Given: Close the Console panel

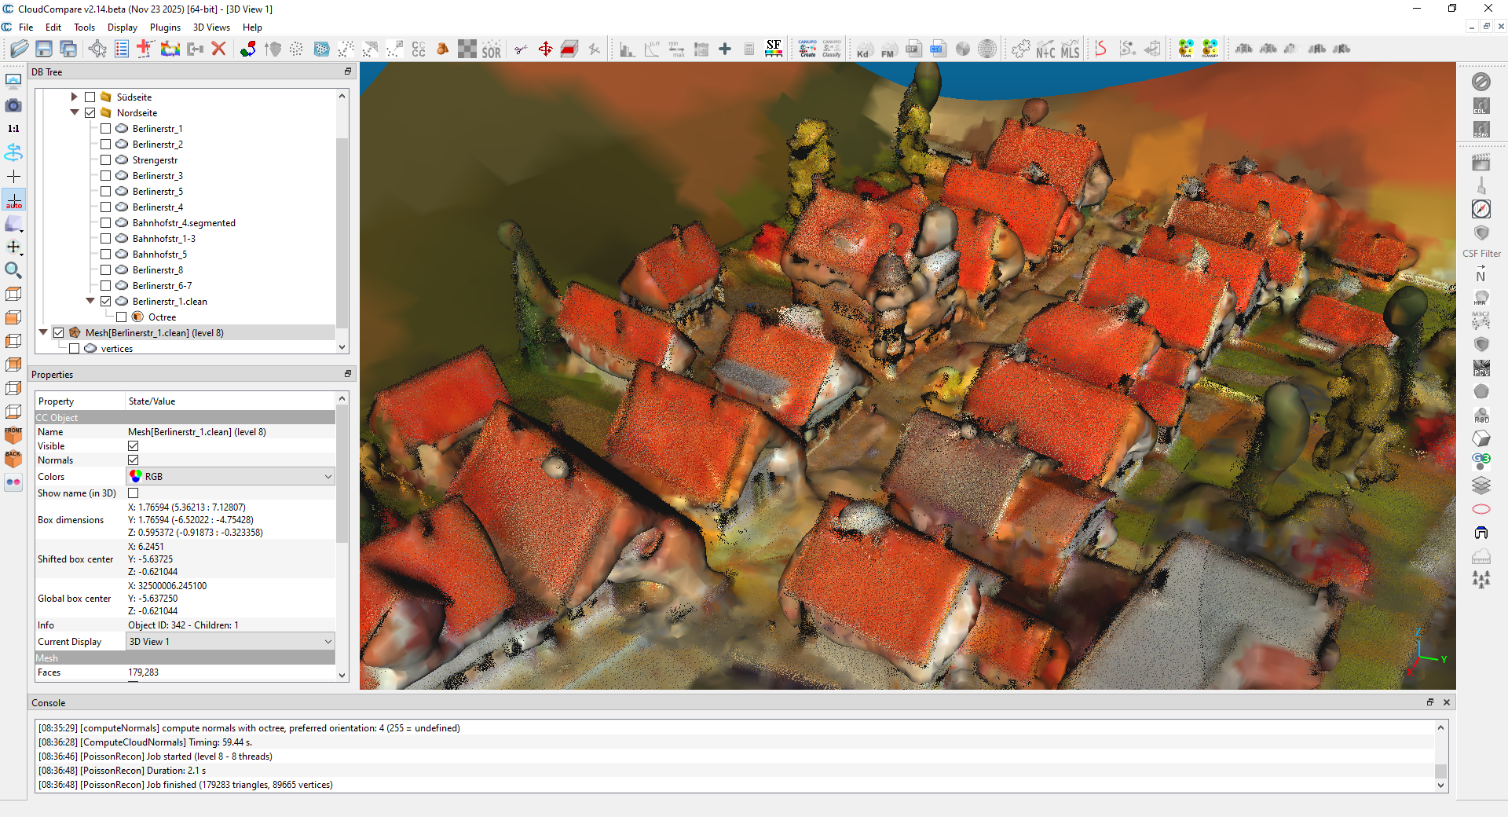Looking at the screenshot, I should tap(1446, 702).
